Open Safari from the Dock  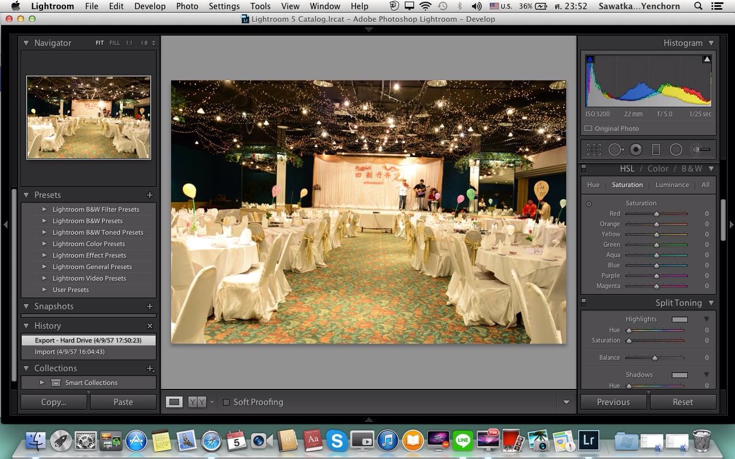point(211,441)
